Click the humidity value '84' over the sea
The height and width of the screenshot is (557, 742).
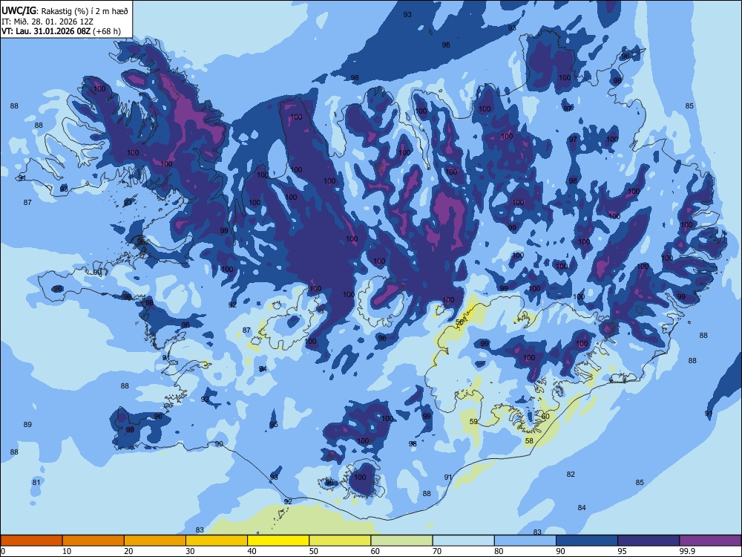(x=582, y=507)
